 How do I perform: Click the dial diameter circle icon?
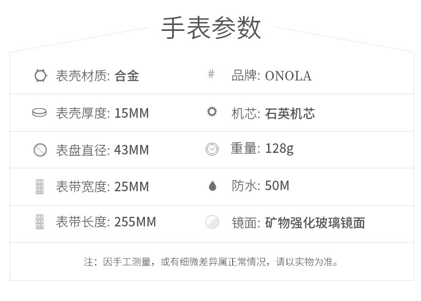41,150
